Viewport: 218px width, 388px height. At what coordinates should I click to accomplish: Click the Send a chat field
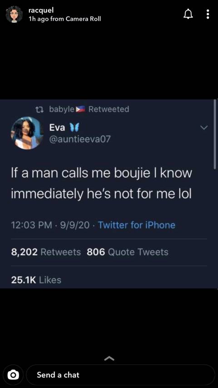(120, 375)
